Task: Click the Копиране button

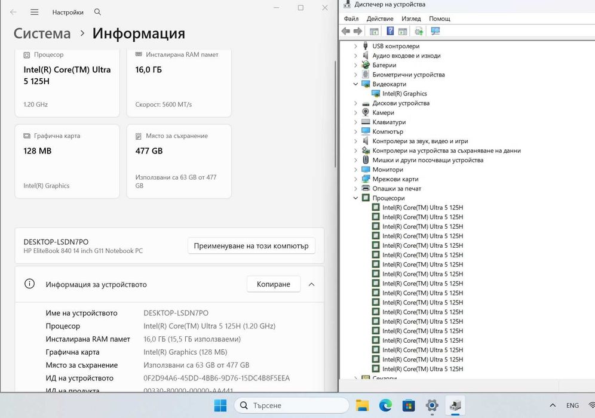Action: (x=273, y=284)
